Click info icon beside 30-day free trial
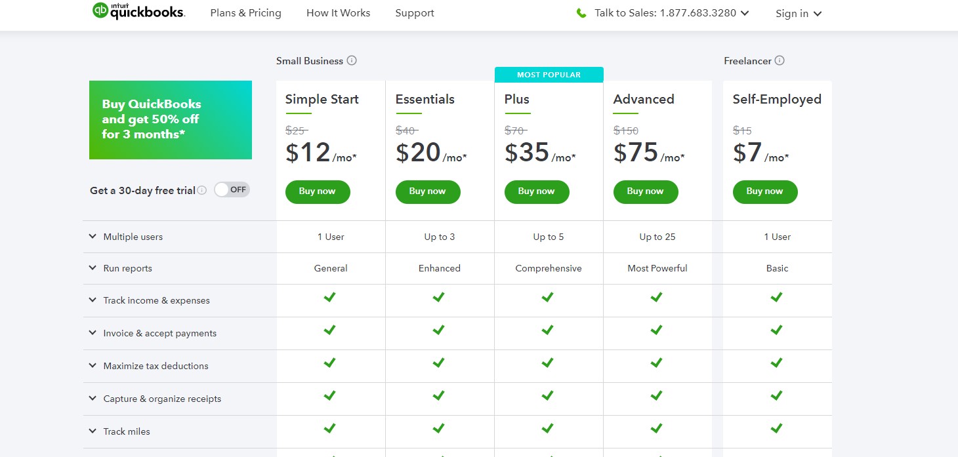This screenshot has height=457, width=958. coord(202,190)
